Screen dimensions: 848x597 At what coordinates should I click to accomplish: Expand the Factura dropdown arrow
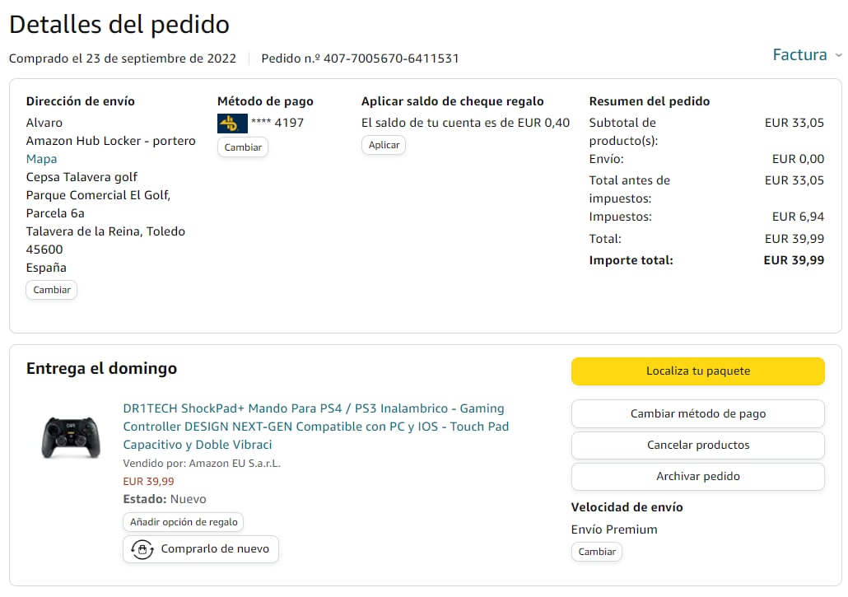[x=839, y=55]
